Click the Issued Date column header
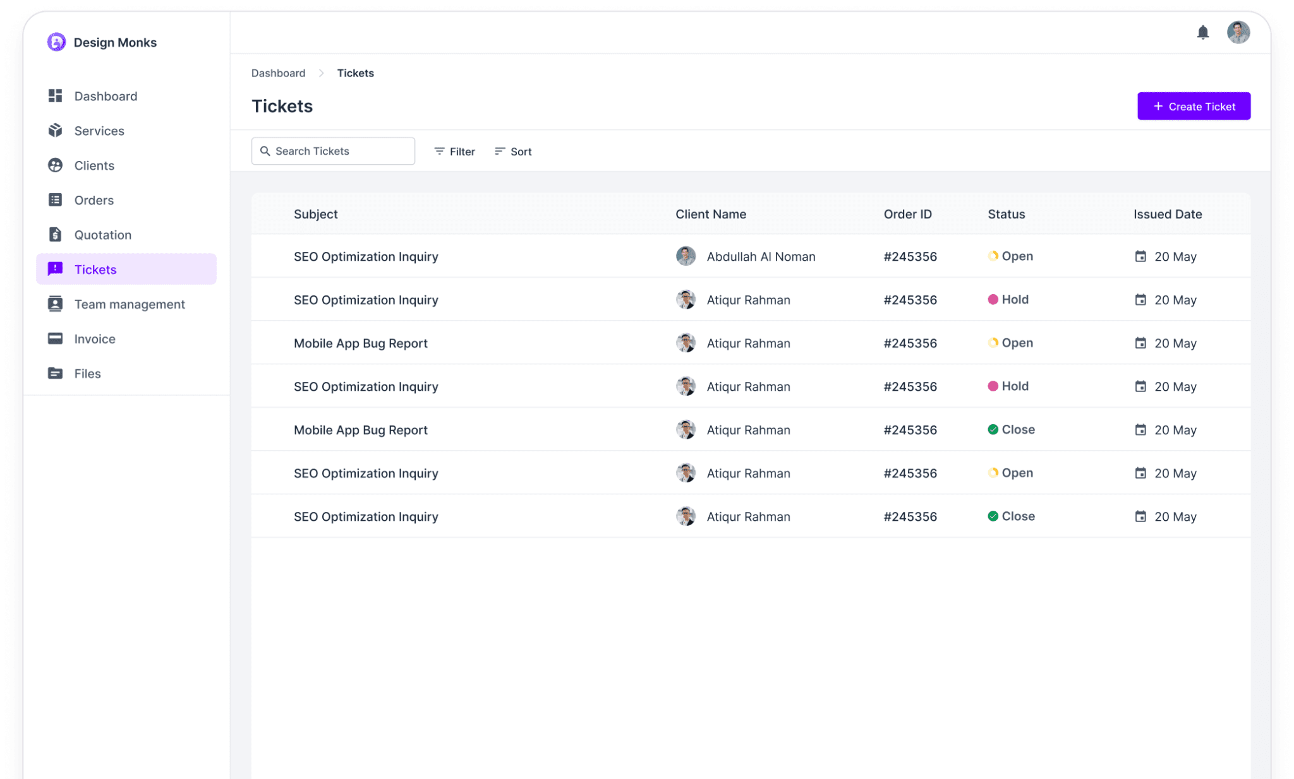Viewport: 1294px width, 779px height. (1167, 214)
